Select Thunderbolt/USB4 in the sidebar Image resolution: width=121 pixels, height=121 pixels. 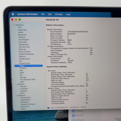point(28,80)
